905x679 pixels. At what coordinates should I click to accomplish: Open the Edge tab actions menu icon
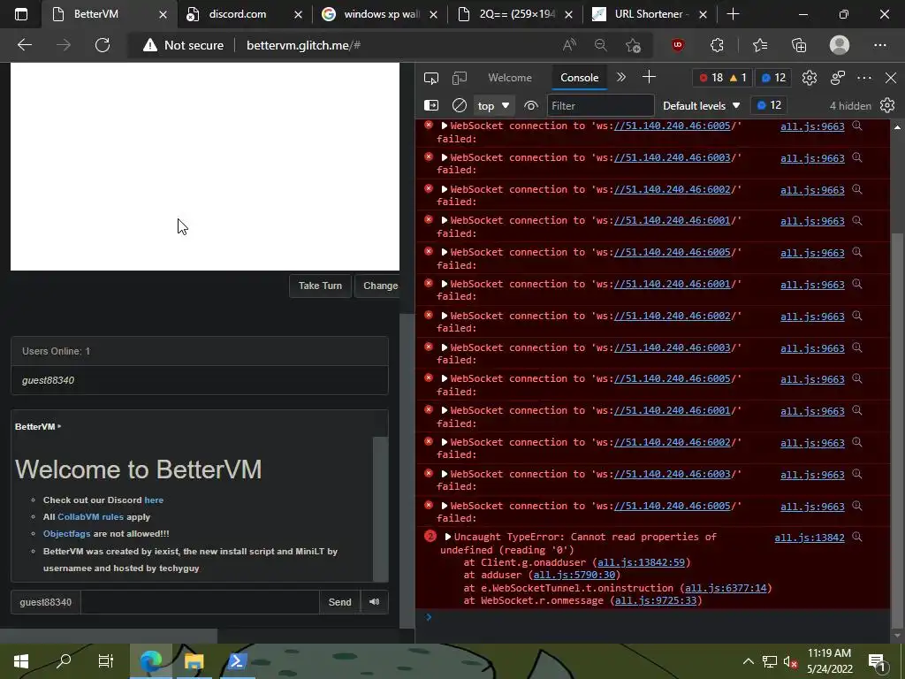coord(21,14)
